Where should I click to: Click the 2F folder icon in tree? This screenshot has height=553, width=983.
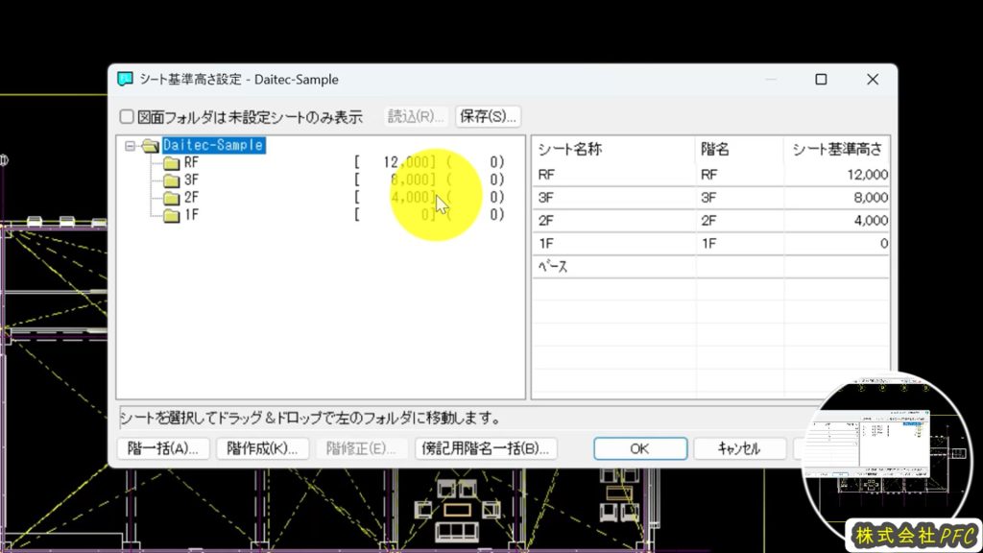(x=171, y=198)
